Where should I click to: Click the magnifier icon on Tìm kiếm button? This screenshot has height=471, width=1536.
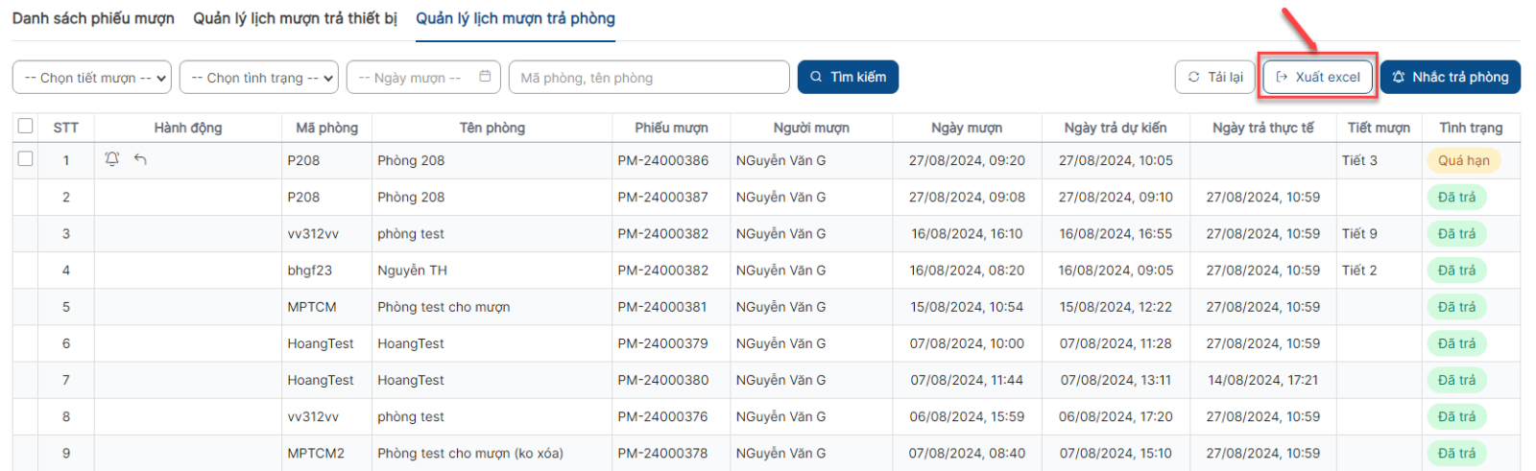click(816, 77)
